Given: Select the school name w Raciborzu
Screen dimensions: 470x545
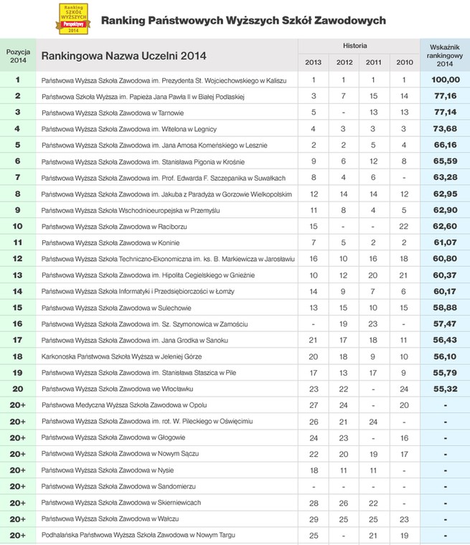Looking at the screenshot, I should [x=114, y=227].
